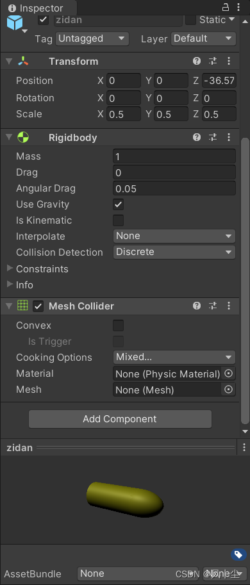Open the Interpolate dropdown

174,236
